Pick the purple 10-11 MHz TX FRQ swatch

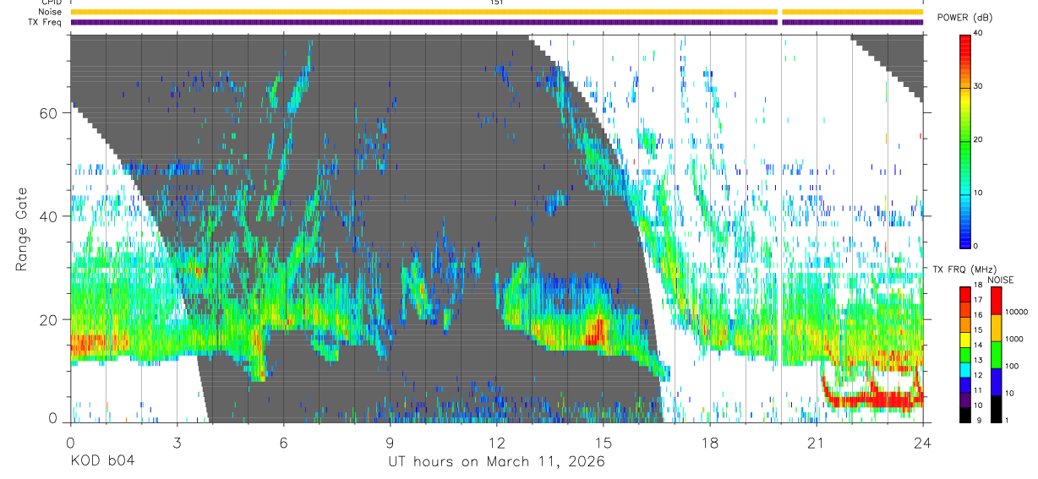click(x=965, y=400)
